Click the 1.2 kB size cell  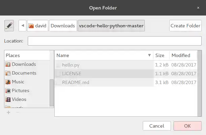[x=162, y=65]
